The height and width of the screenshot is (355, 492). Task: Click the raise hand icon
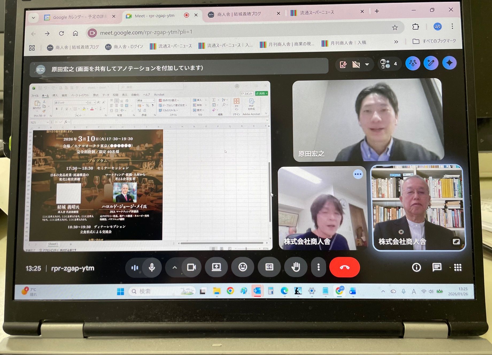point(296,267)
